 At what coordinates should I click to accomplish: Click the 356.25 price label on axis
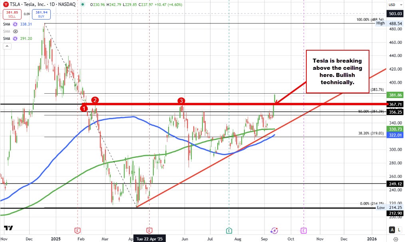[x=395, y=112]
